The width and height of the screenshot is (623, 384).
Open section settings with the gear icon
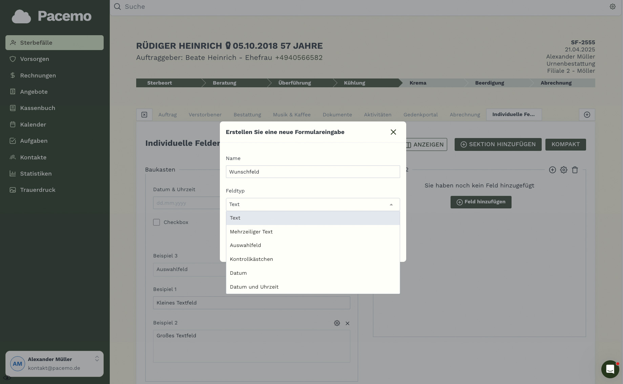point(563,170)
